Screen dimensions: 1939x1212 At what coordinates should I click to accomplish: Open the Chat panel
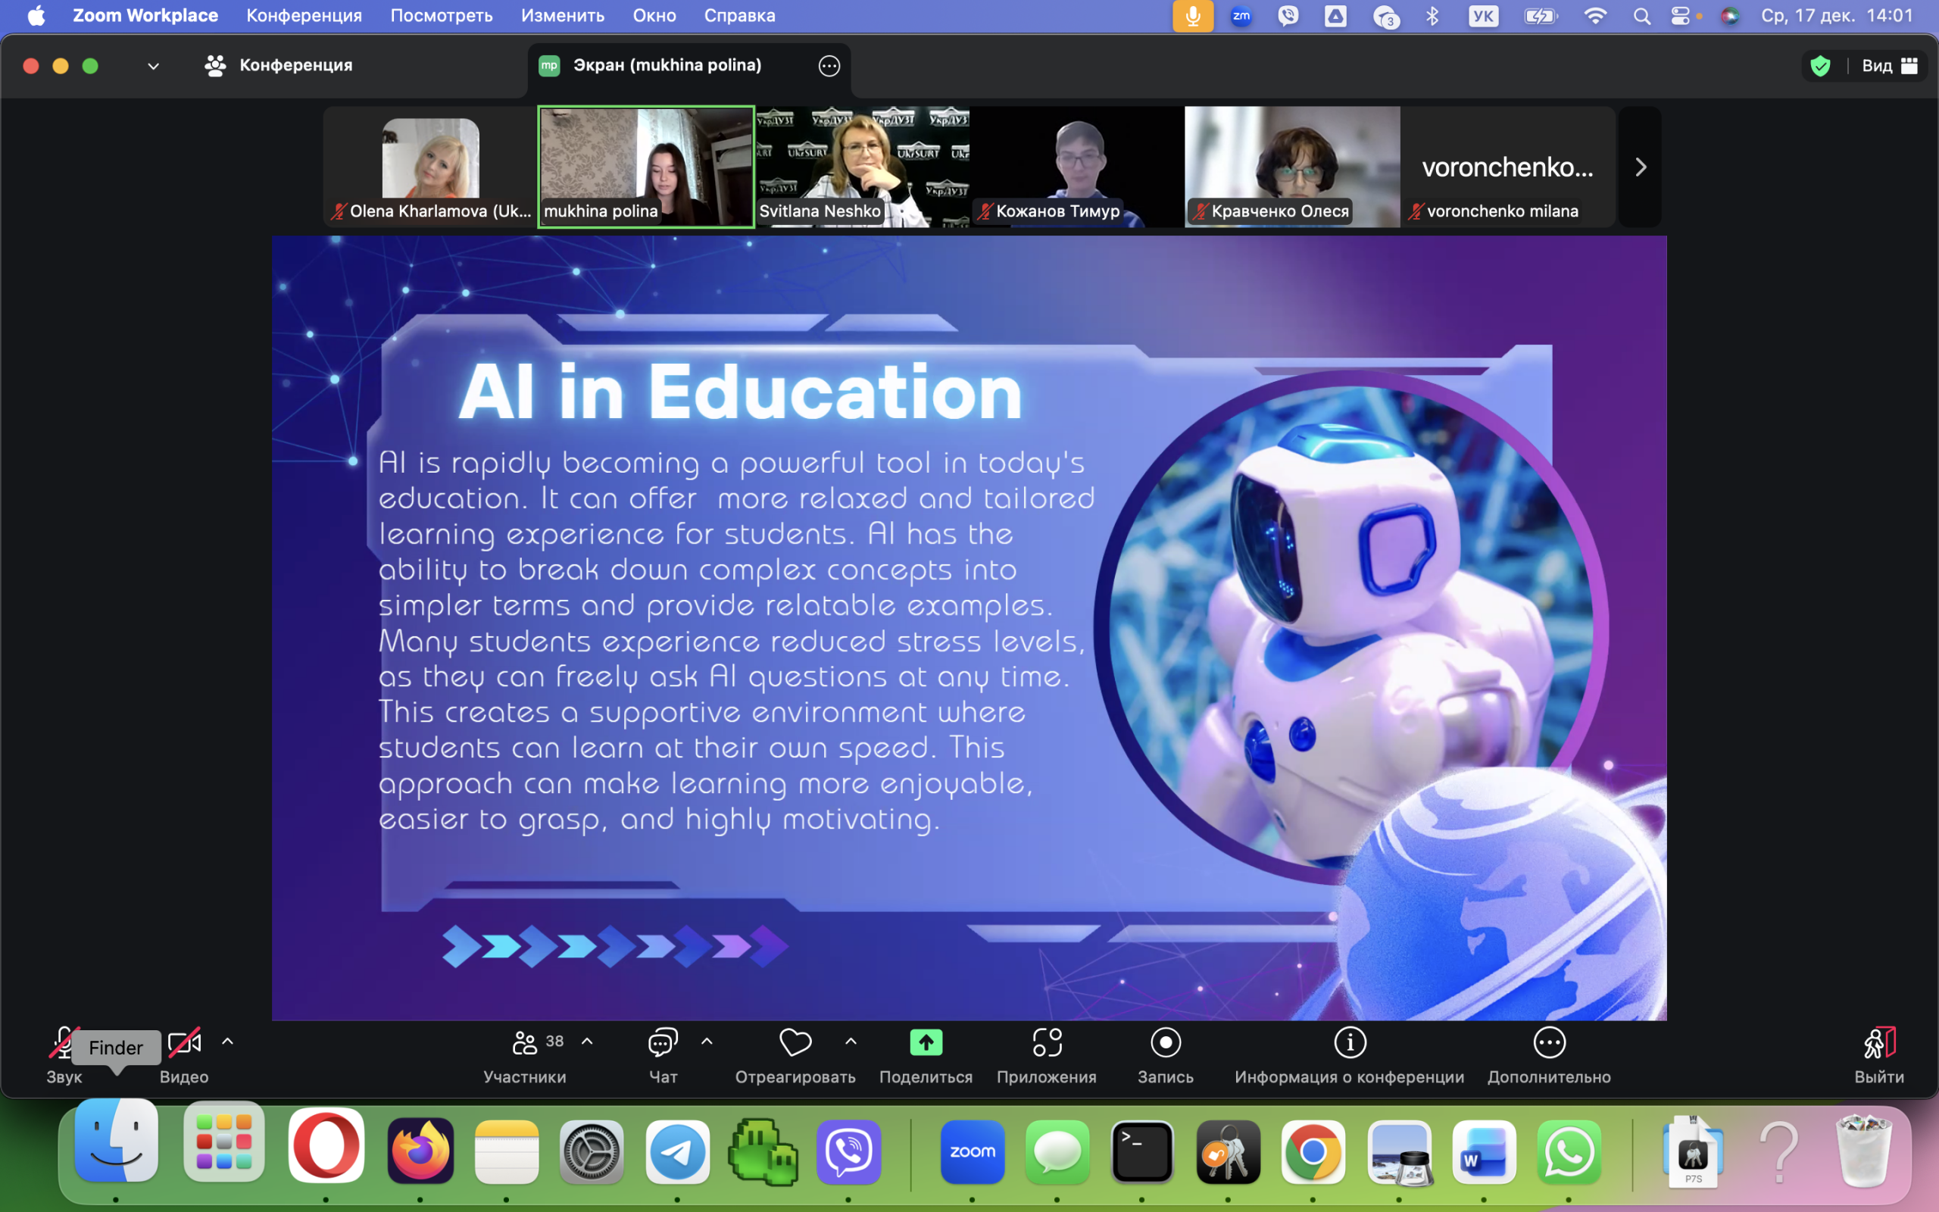[663, 1043]
